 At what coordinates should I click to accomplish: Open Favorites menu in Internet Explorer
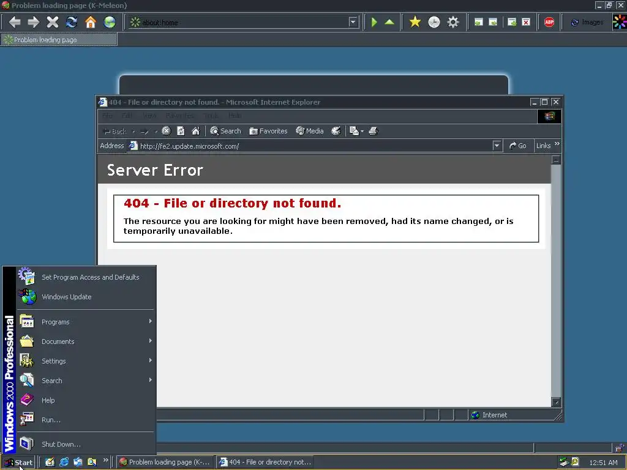coord(180,116)
